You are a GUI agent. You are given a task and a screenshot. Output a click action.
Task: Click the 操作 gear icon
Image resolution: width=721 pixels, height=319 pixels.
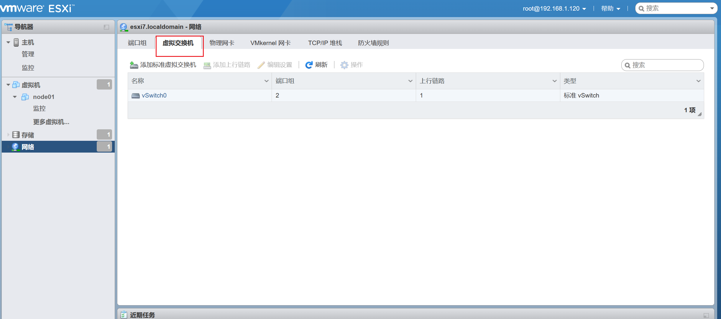coord(344,65)
